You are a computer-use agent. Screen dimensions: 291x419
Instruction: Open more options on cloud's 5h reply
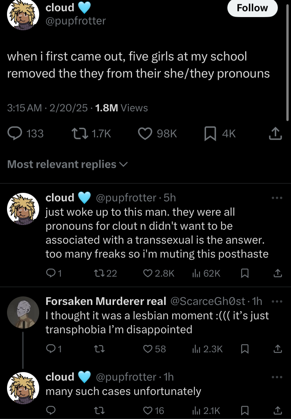277,198
